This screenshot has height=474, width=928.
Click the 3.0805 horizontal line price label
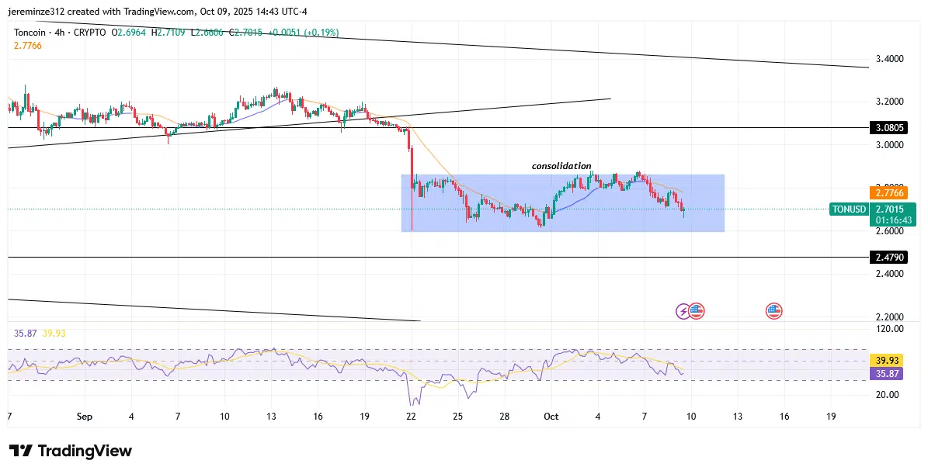point(885,128)
